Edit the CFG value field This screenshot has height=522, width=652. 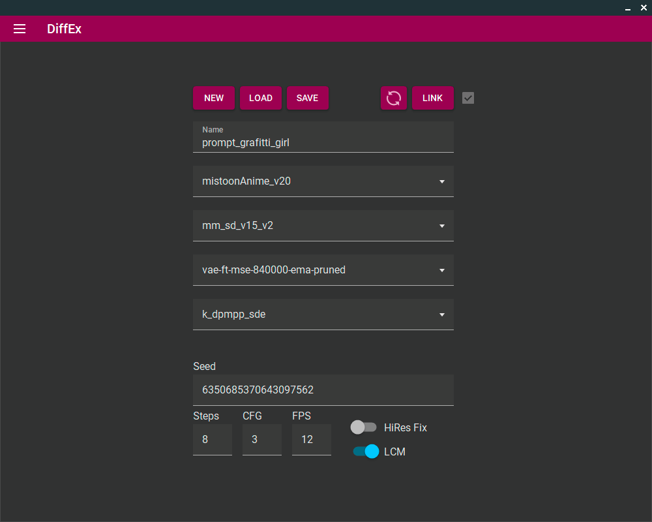tap(261, 440)
